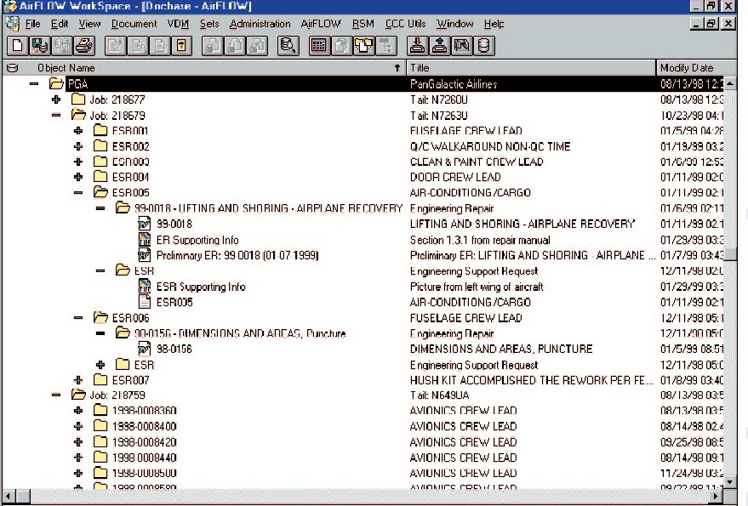Select the check-in icon with red down arrow
The image size is (748, 506).
417,46
